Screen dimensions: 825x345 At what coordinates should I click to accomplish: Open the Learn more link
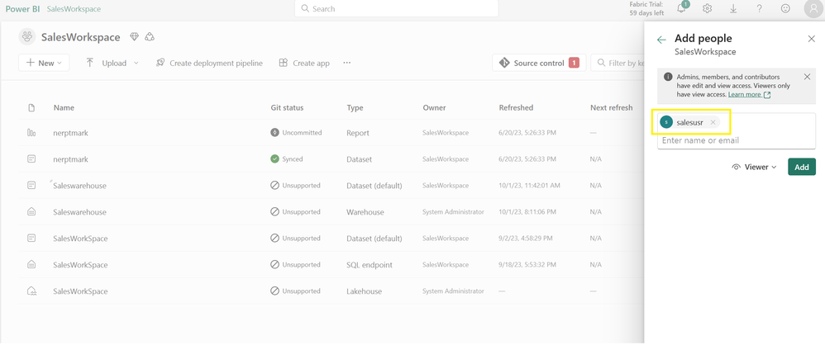pyautogui.click(x=749, y=95)
